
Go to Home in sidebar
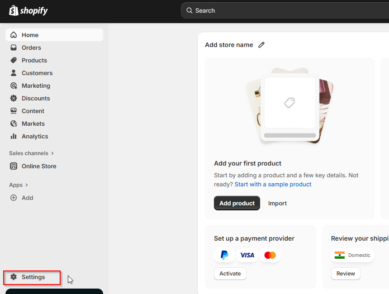click(30, 35)
